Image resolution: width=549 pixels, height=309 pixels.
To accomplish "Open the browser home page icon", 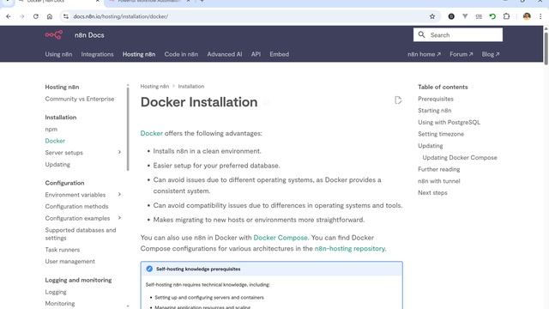I will [x=50, y=16].
